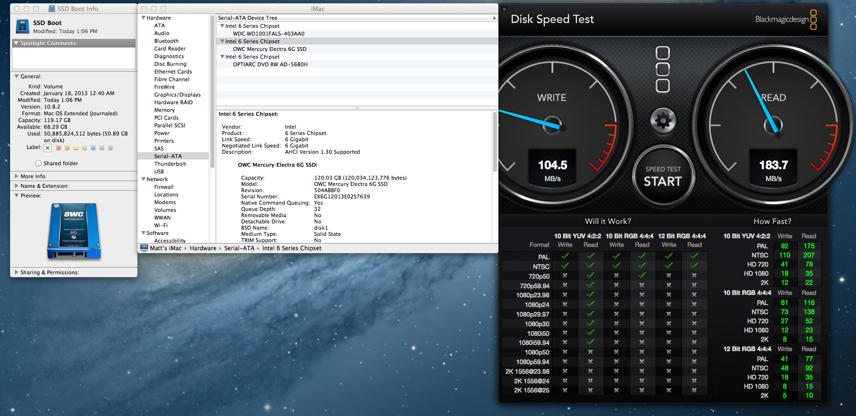This screenshot has width=856, height=416.
Task: Expand Name & Extension section
Action: 16,186
